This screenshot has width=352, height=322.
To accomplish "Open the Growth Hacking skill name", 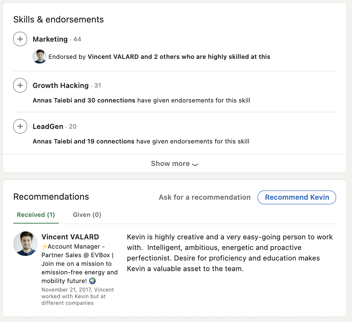I will tap(61, 86).
